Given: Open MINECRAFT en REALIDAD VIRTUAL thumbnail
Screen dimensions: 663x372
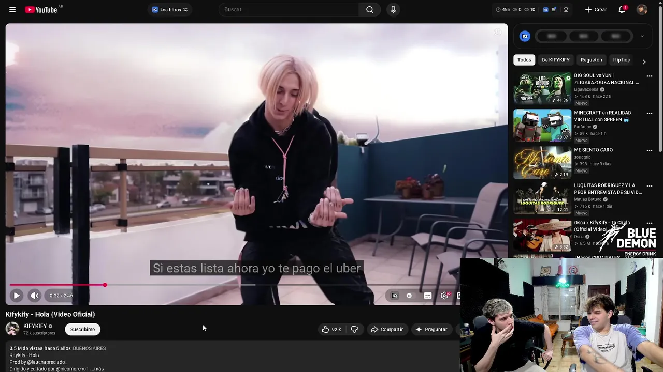Looking at the screenshot, I should 542,126.
